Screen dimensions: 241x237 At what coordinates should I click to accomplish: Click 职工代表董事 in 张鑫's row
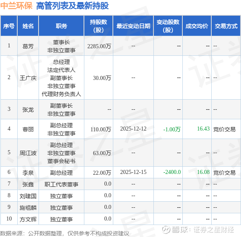[61, 184]
